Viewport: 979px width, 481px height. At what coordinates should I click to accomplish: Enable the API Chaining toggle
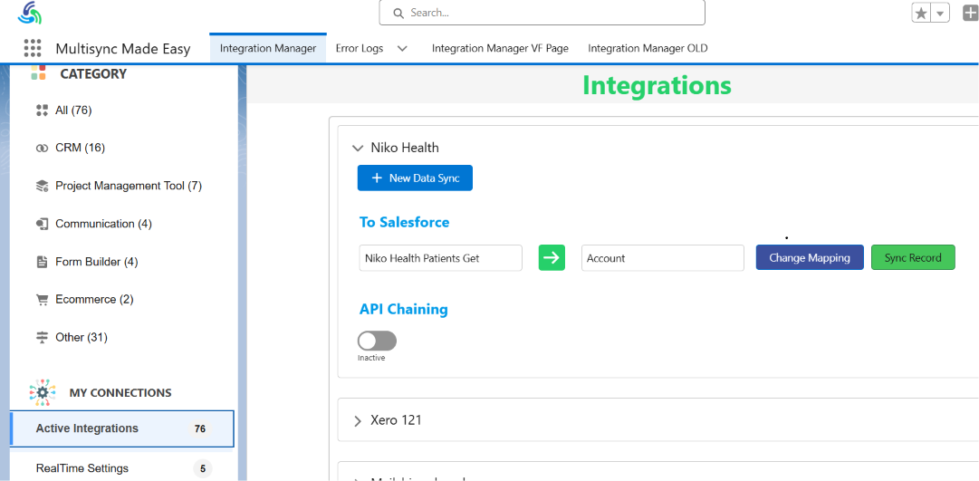click(x=377, y=341)
